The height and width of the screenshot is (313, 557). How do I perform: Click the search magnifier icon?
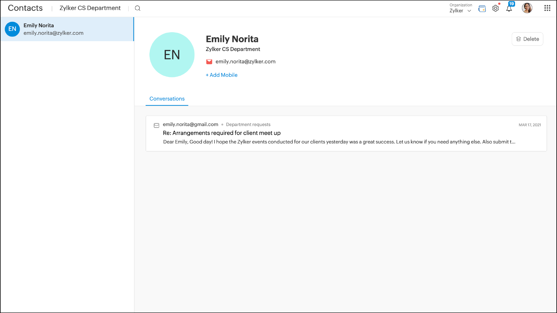pos(138,8)
